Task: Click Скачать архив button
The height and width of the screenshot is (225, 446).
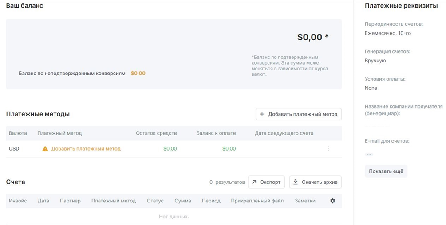Action: point(316,182)
